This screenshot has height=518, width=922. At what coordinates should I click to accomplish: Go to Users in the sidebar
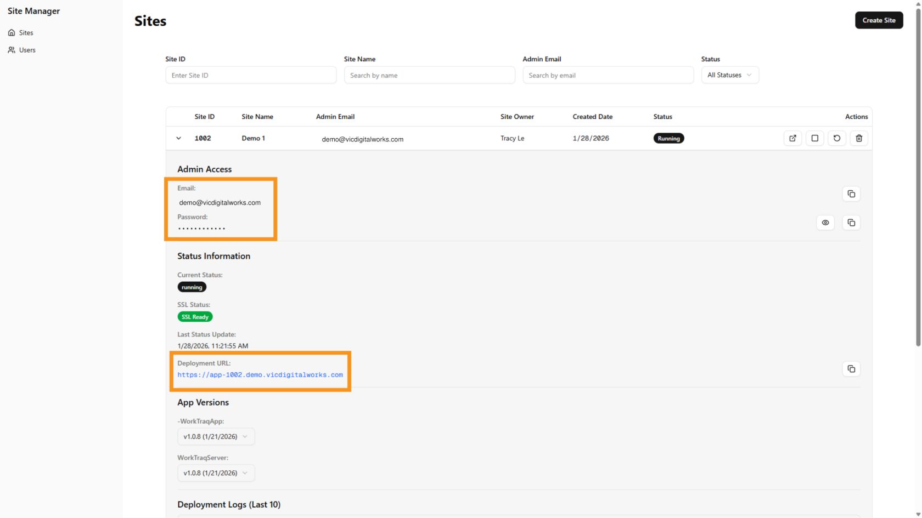27,50
